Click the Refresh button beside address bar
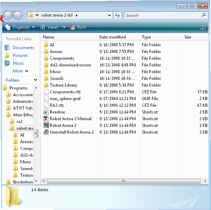211x210 pixels. point(117,15)
